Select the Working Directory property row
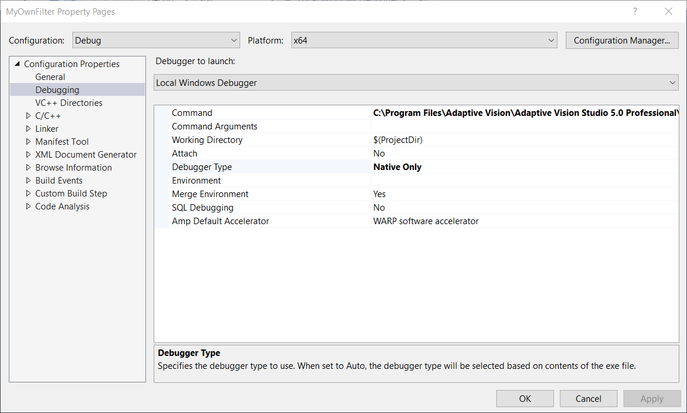687x413 pixels. point(207,140)
